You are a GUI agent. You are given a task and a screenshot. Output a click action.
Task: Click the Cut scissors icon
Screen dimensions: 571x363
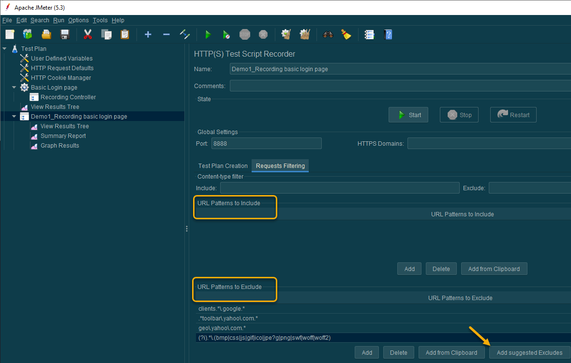[x=88, y=34]
